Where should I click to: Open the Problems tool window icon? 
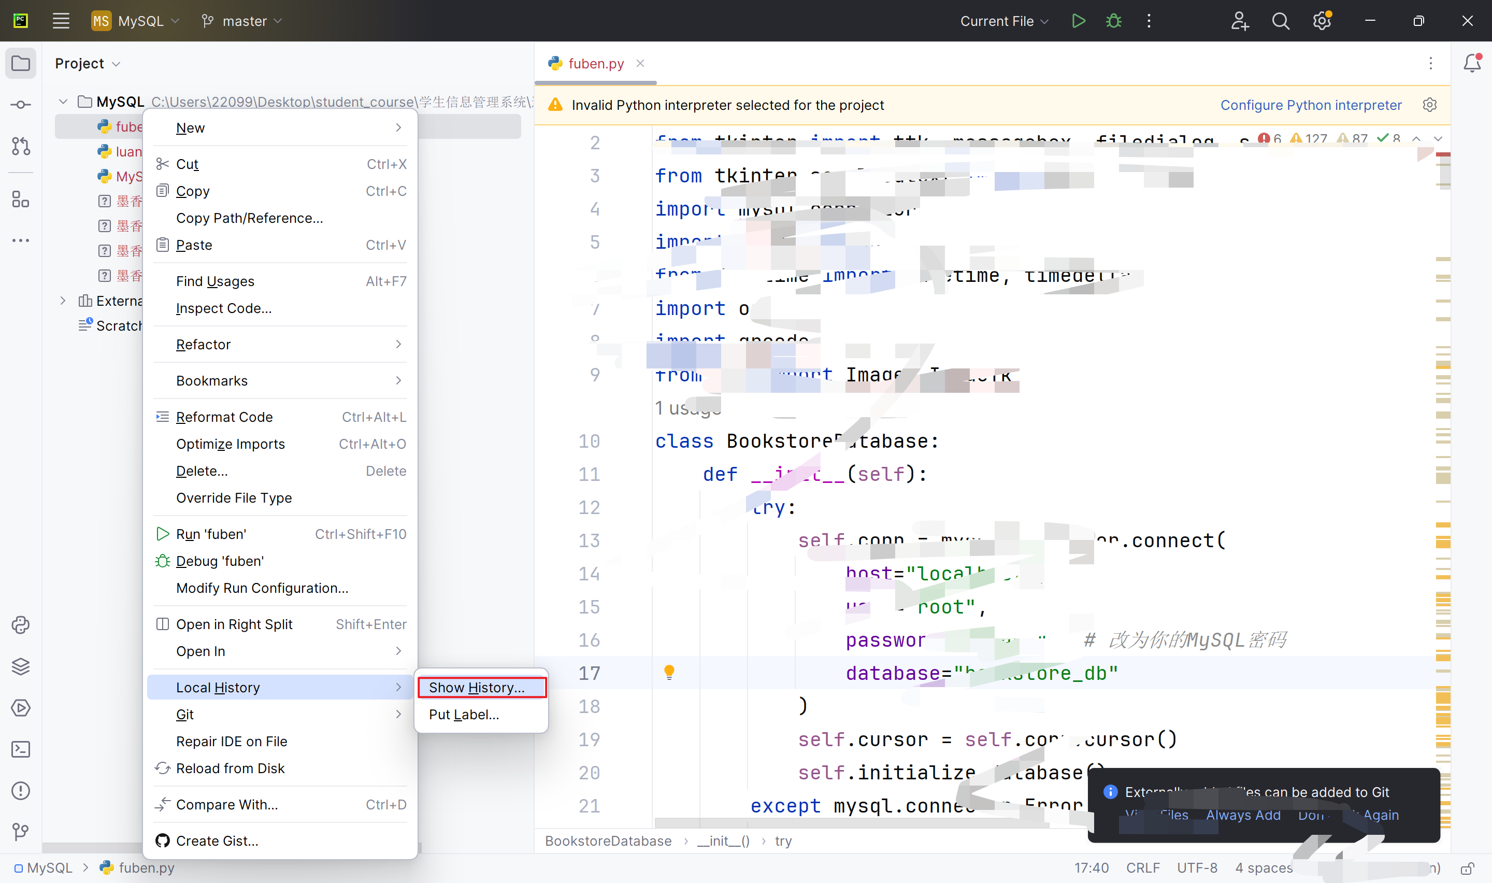pos(20,791)
